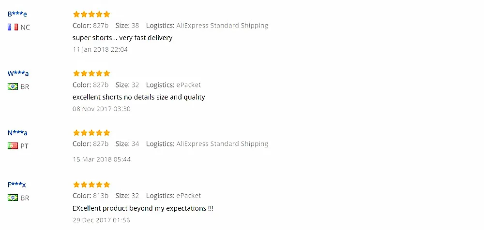Open reviewer N***a's profile
The width and height of the screenshot is (484, 230).
click(x=17, y=133)
